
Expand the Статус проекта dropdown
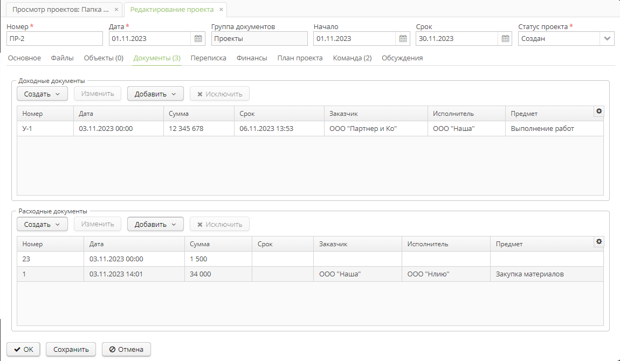[x=607, y=39]
